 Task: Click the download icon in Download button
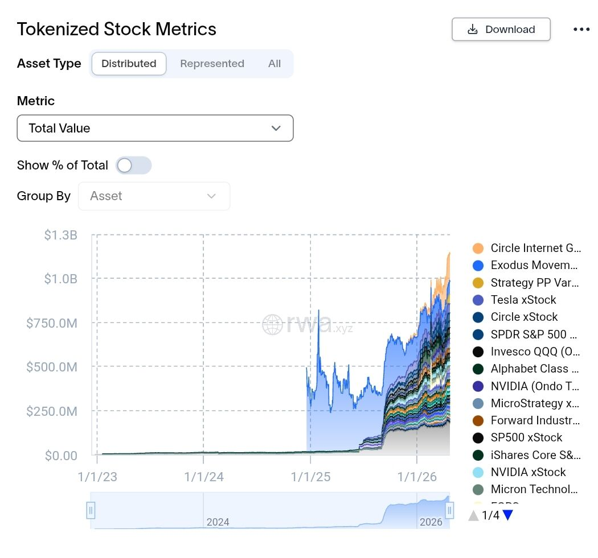(472, 30)
